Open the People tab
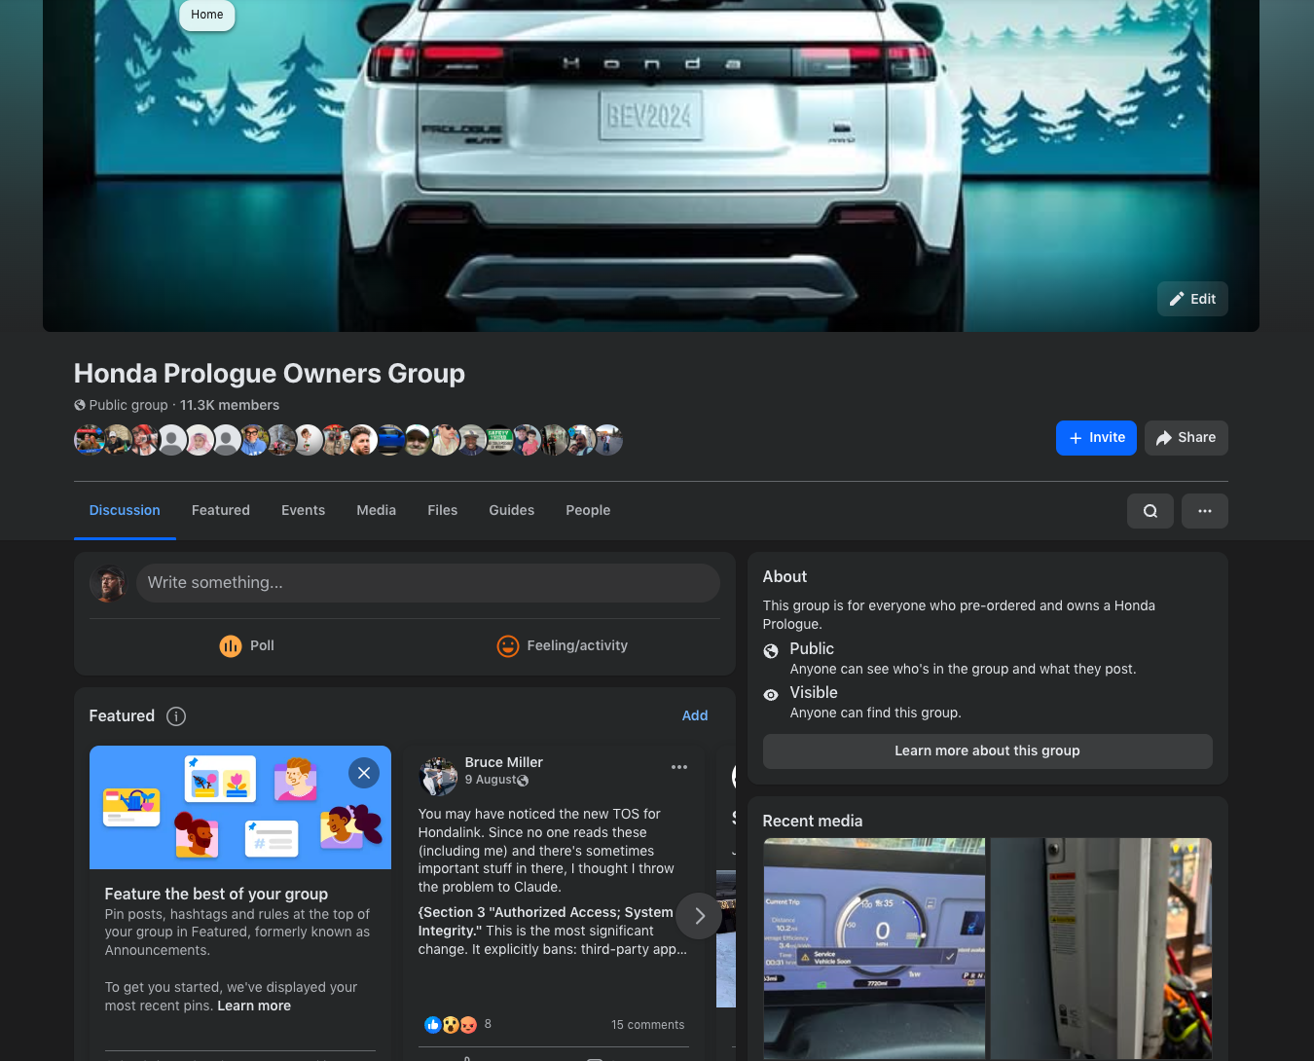 click(588, 510)
